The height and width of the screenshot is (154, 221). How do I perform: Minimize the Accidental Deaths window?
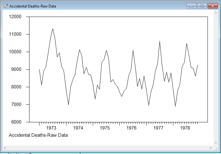191,6
